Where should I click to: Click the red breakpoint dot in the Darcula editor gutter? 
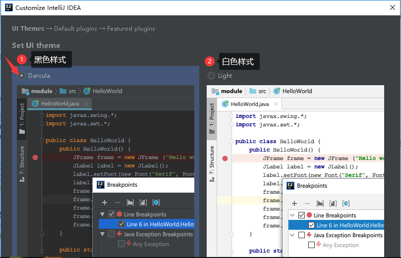pos(35,157)
